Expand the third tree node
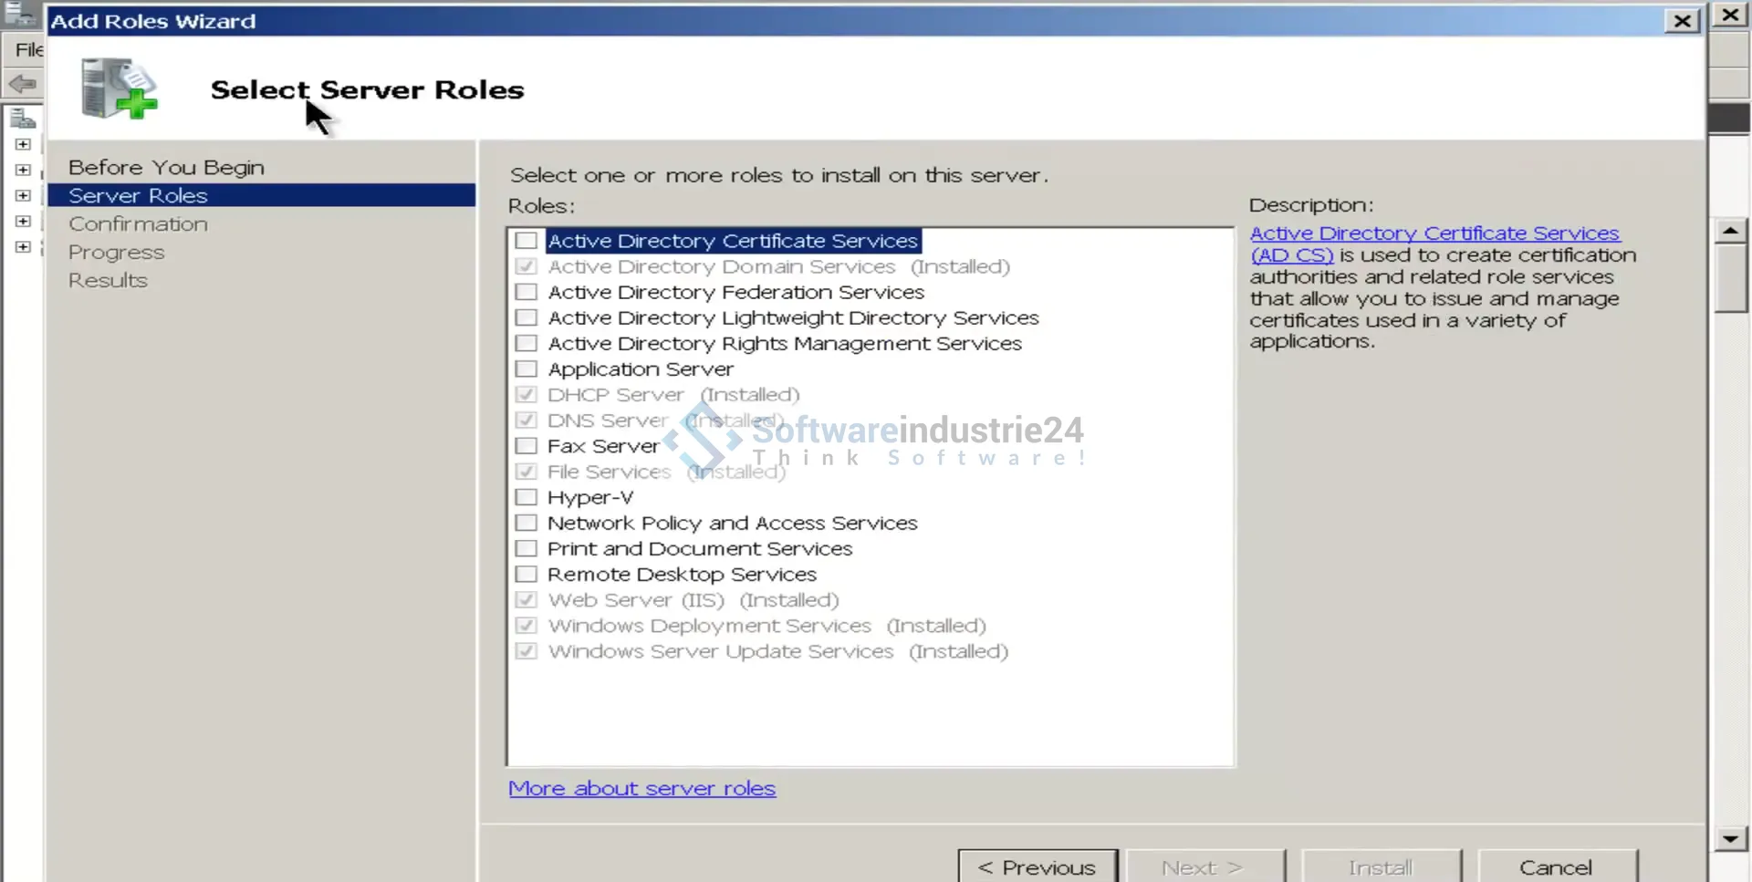 click(23, 195)
